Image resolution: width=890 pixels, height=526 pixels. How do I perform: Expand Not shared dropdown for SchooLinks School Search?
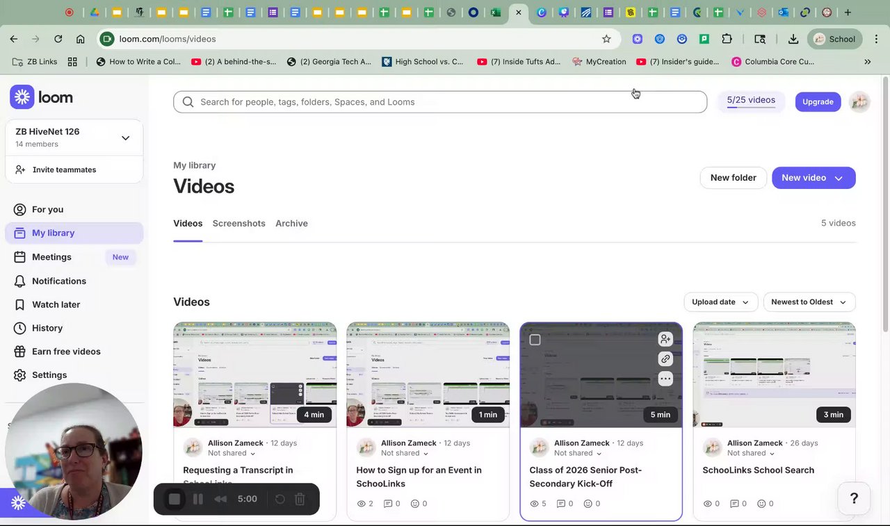click(x=751, y=453)
